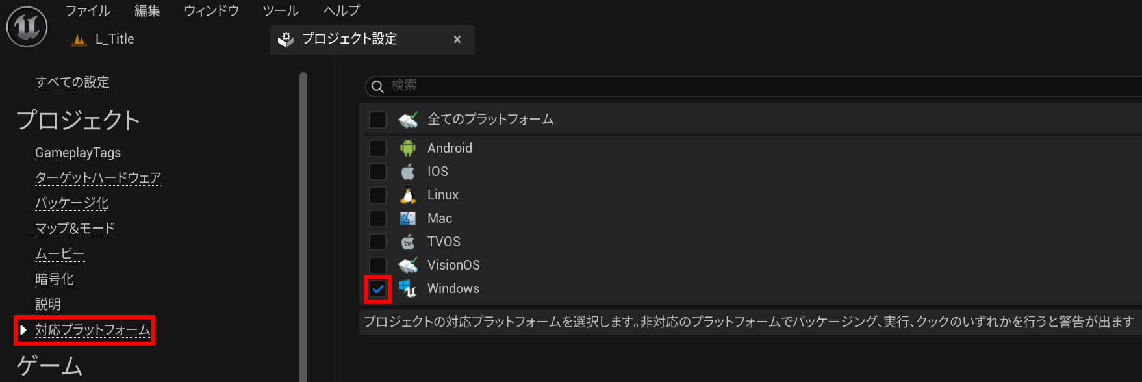Screen dimensions: 1142x382
Task: Click the TVOS platform icon
Action: point(408,242)
